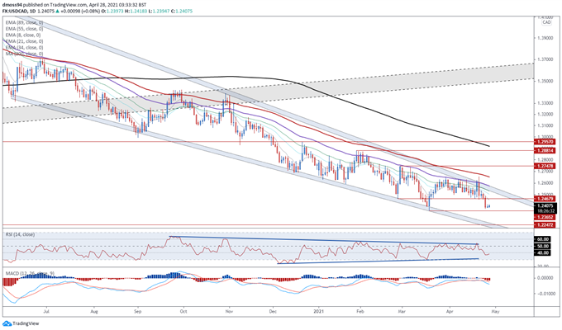This screenshot has height=330, width=562.
Task: Click the 1.37000 price axis value
Action: 545,59
